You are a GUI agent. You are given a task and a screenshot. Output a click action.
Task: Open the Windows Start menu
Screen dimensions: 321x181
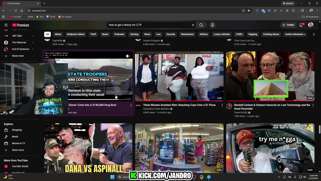[112, 177]
